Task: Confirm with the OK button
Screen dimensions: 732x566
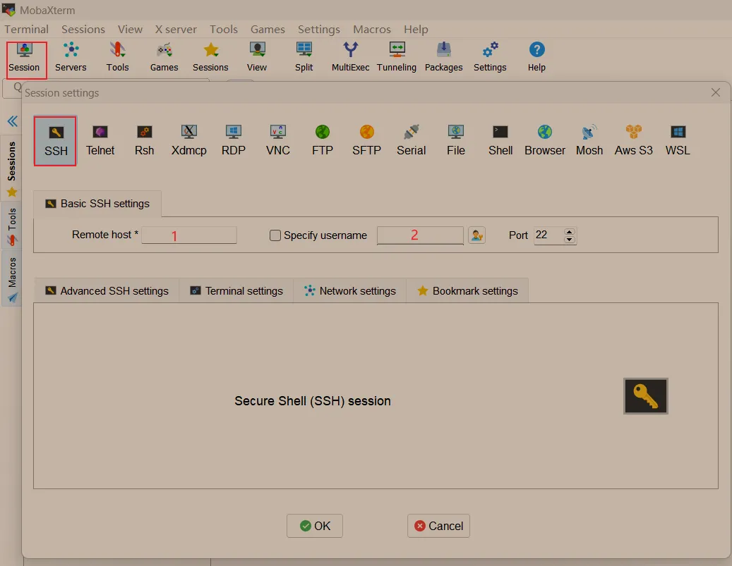Action: click(x=315, y=526)
